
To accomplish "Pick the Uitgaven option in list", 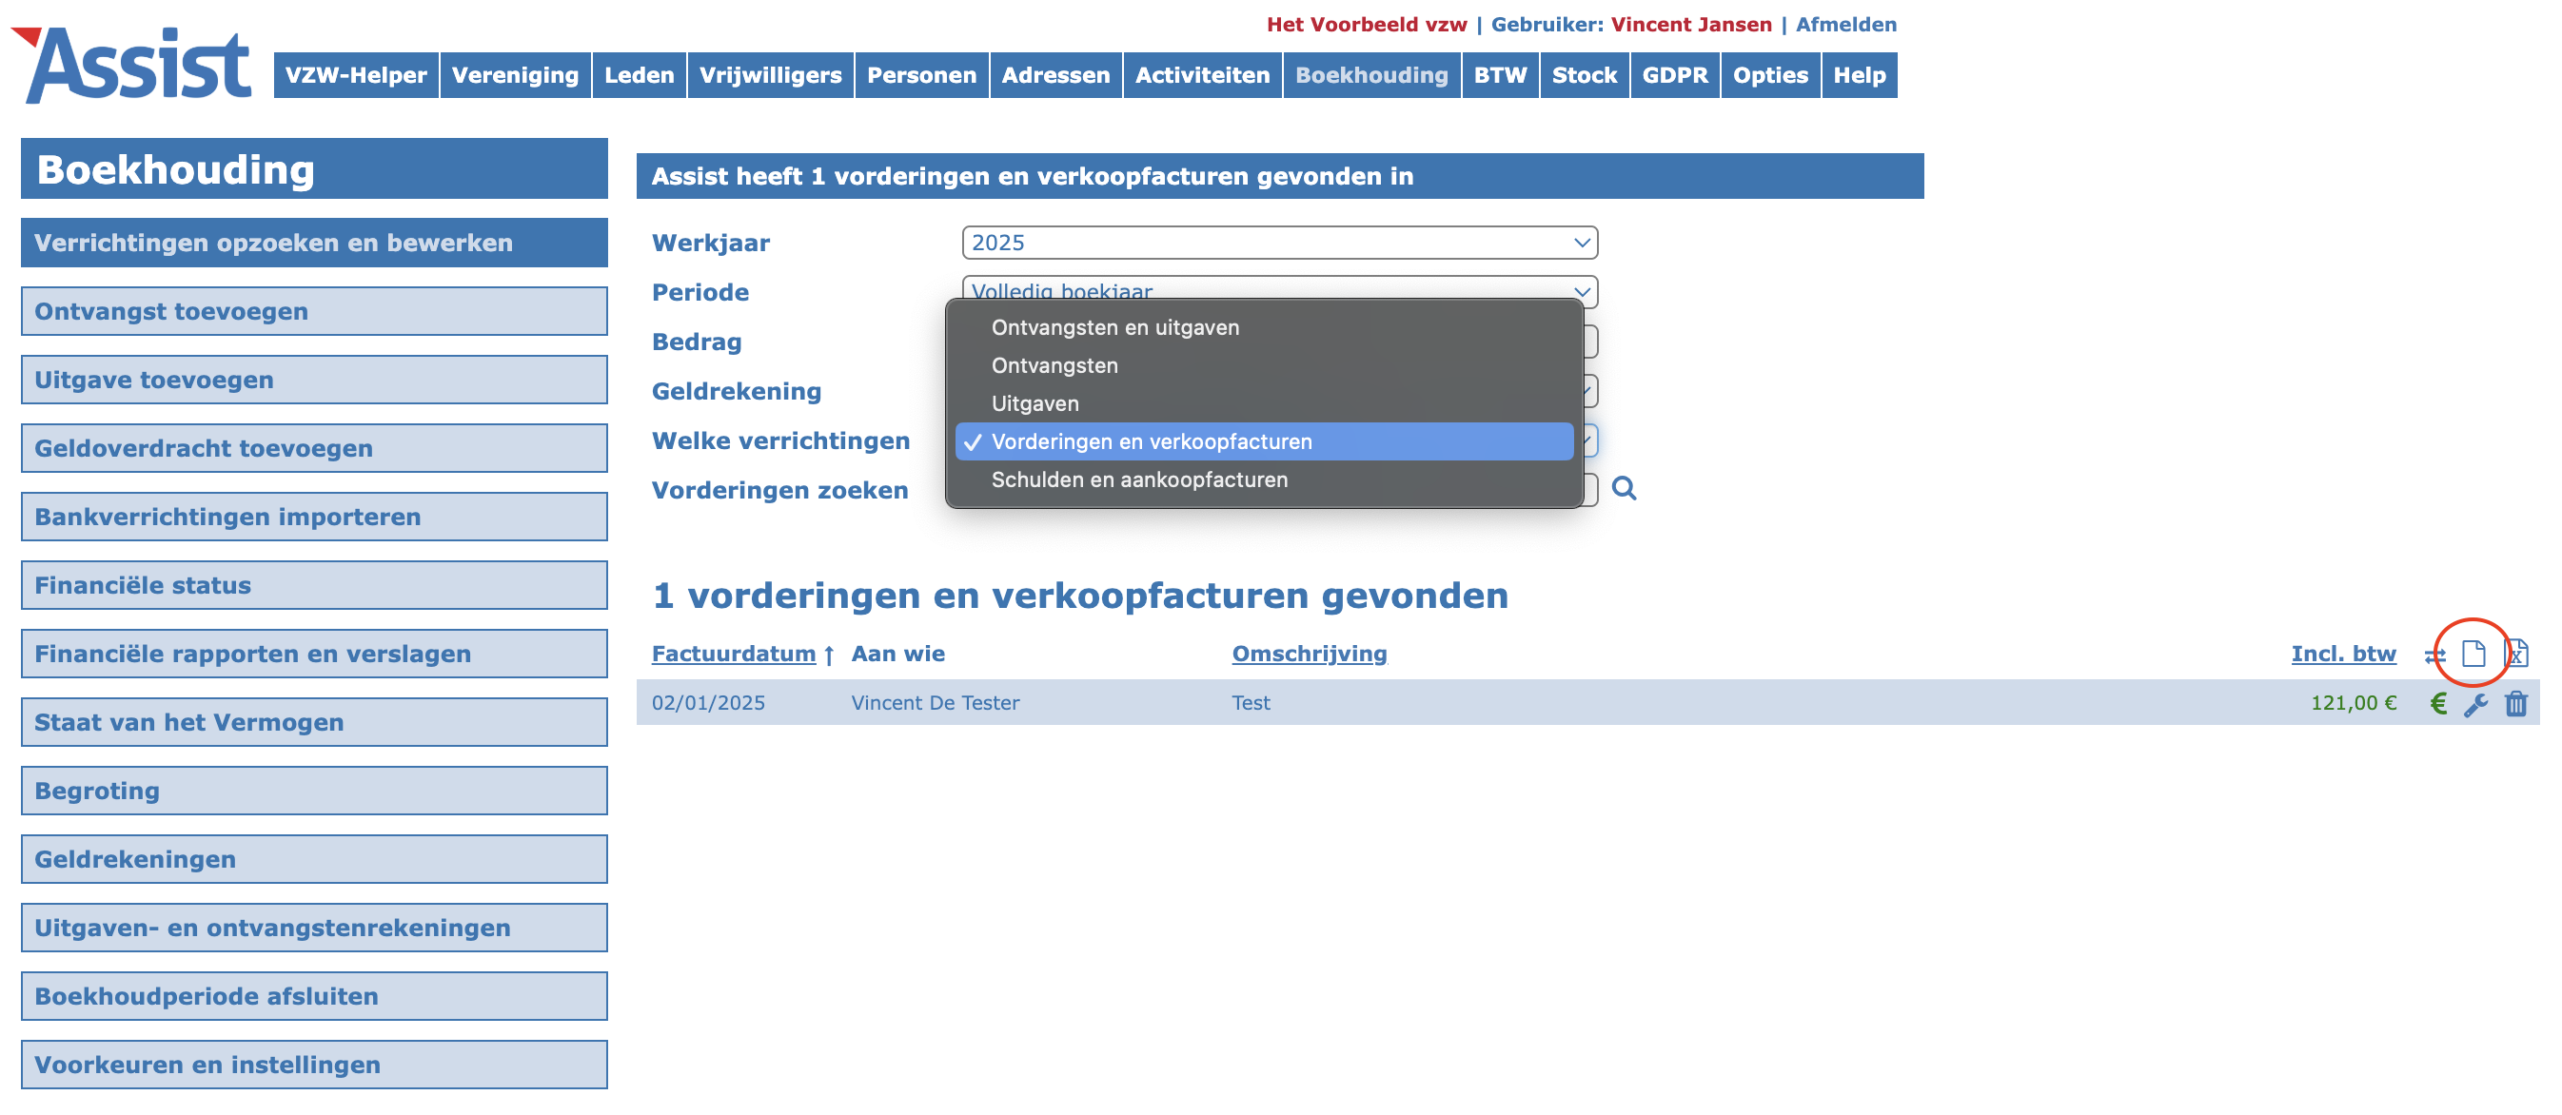I will pos(1035,403).
